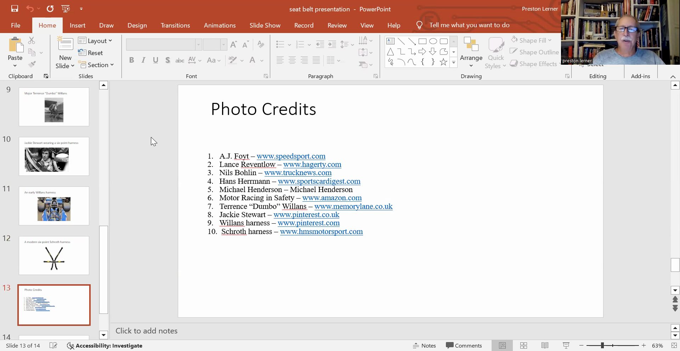Select slide 10 Jackie Stewart thumbnail
This screenshot has width=680, height=351.
[x=54, y=156]
